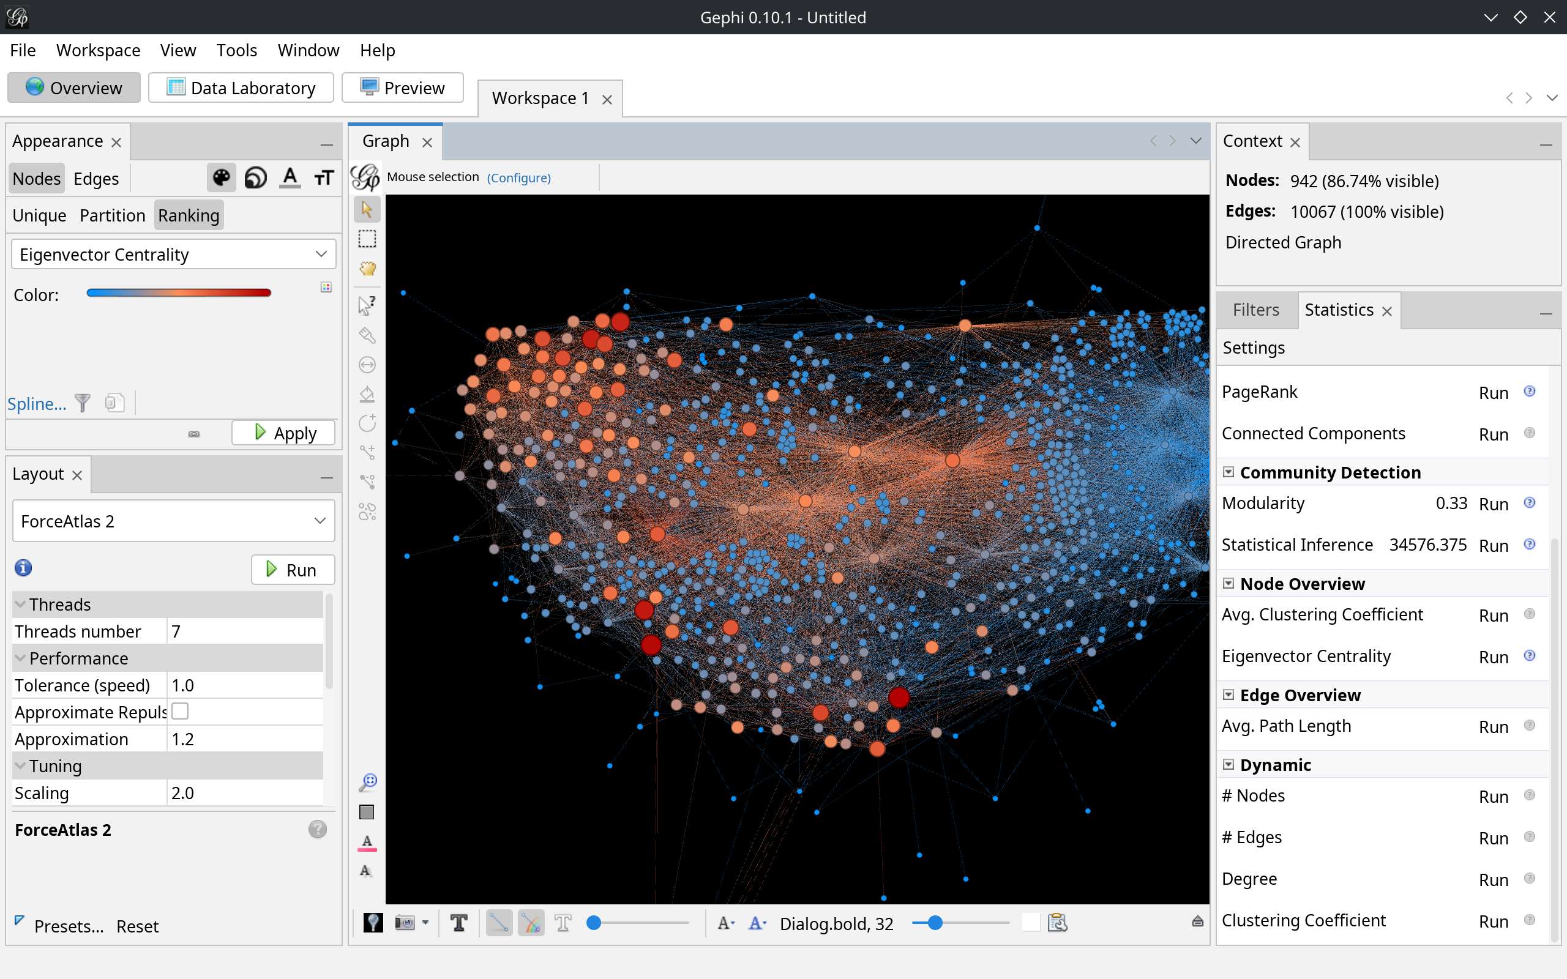The height and width of the screenshot is (979, 1567).
Task: Select Edges toggle in Appearance panel
Action: tap(96, 179)
